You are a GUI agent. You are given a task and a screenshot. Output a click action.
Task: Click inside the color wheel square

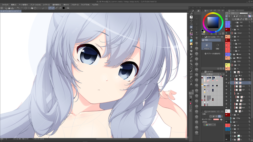coord(213,22)
